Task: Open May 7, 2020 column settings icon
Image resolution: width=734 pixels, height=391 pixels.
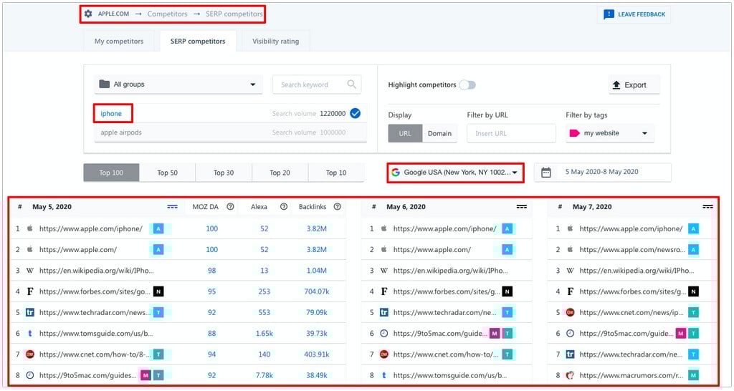Action: click(707, 207)
